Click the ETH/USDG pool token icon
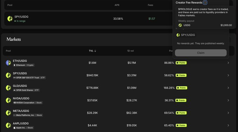Viewport: 238px width, 132px height. pyautogui.click(x=8, y=63)
